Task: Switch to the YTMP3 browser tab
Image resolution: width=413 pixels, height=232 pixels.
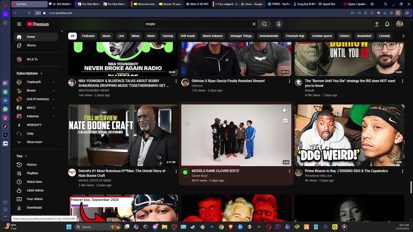Action: coord(279,4)
